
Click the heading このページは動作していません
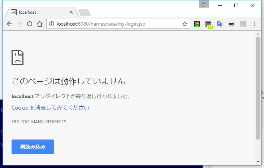pos(69,81)
